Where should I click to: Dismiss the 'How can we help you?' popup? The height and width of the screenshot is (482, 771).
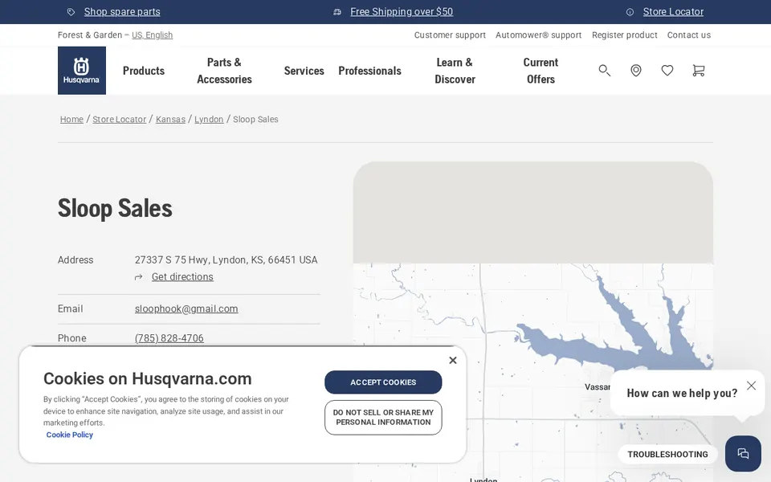click(751, 386)
